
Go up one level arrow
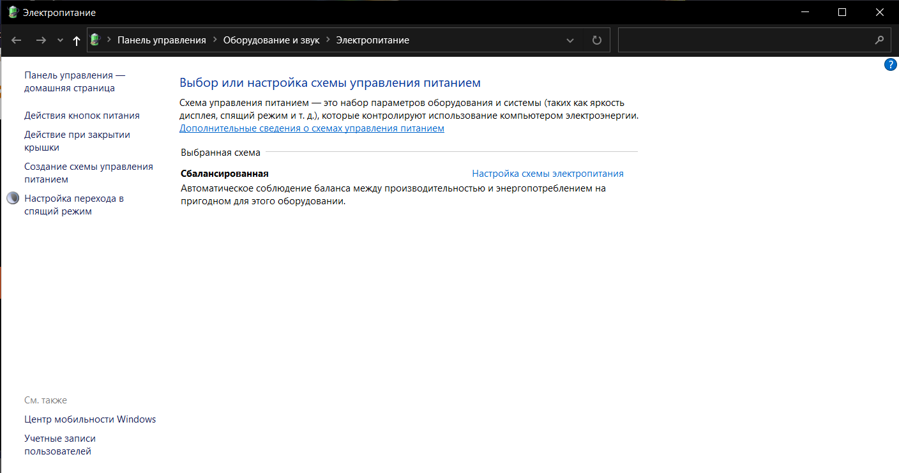tap(77, 40)
